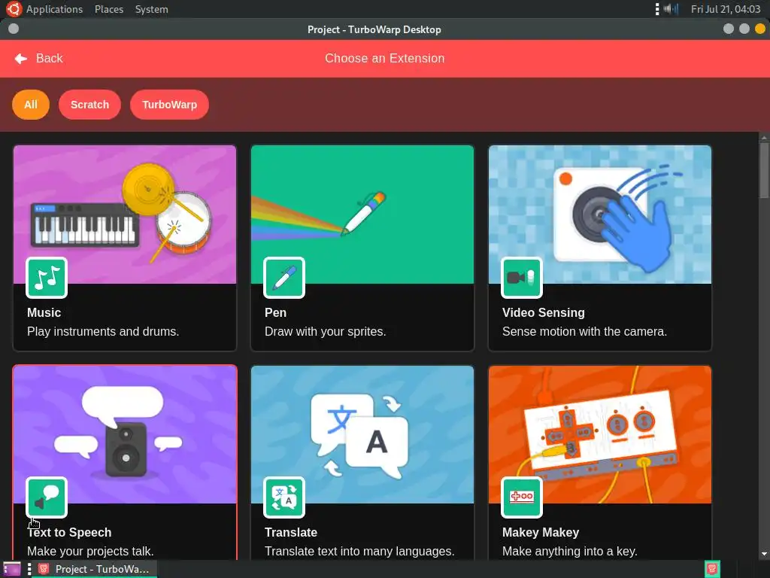770x578 pixels.
Task: Click the scrollbar down arrow
Action: [764, 555]
